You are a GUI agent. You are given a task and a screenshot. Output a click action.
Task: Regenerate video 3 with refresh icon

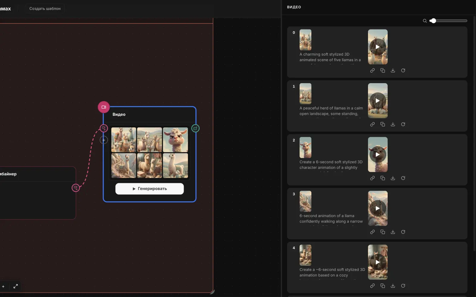(x=403, y=232)
